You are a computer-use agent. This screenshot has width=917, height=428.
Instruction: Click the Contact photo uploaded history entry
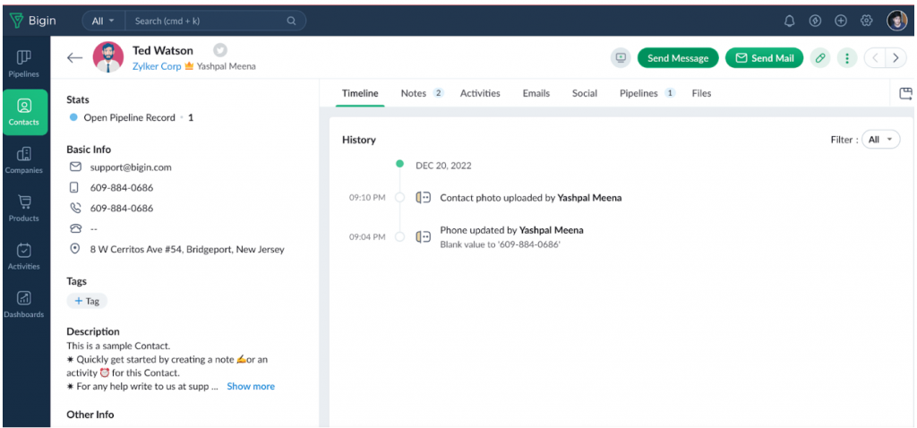tap(530, 198)
